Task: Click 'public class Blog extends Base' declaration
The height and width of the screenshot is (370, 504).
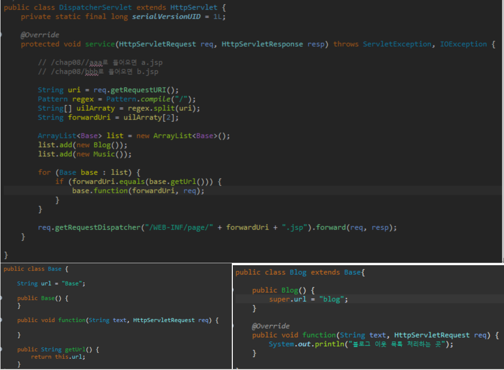Action: (x=300, y=273)
